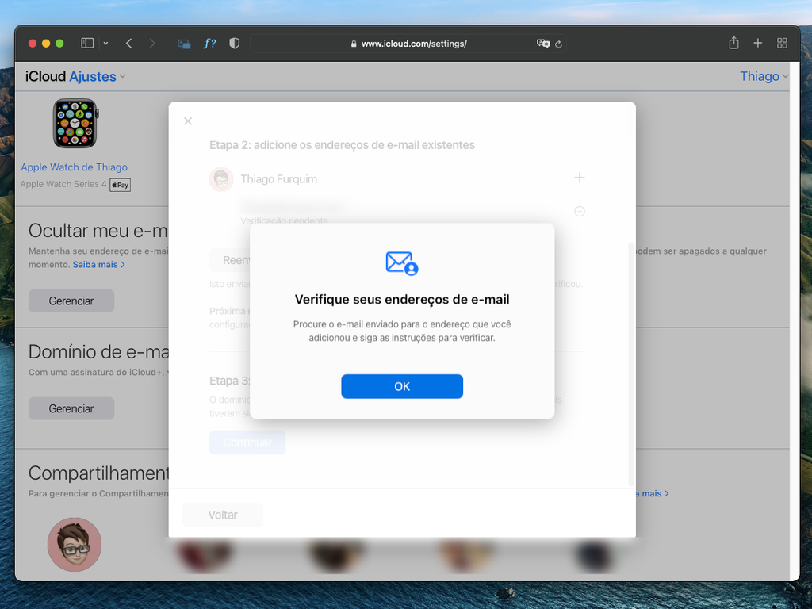
Task: Toggle the Safari sidebar icon
Action: pos(87,43)
